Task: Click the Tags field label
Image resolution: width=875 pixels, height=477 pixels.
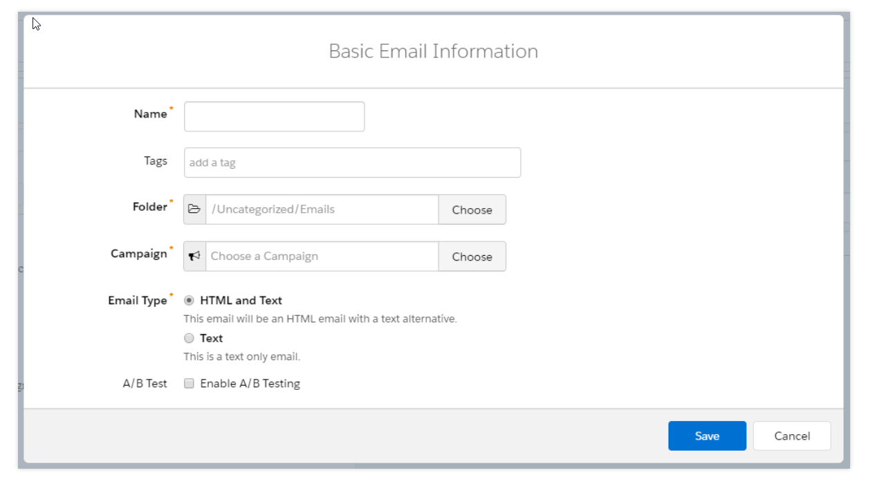Action: point(155,161)
